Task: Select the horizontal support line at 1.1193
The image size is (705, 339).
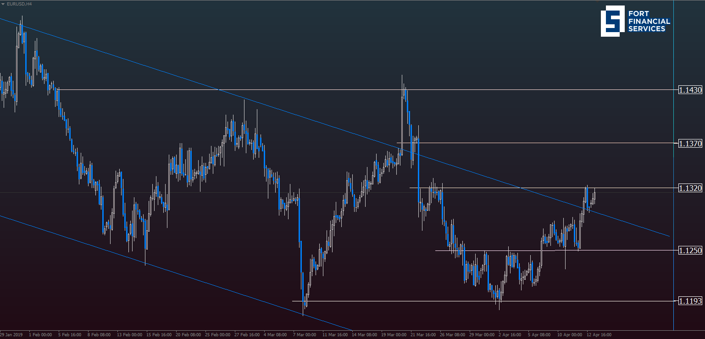Action: click(x=413, y=301)
